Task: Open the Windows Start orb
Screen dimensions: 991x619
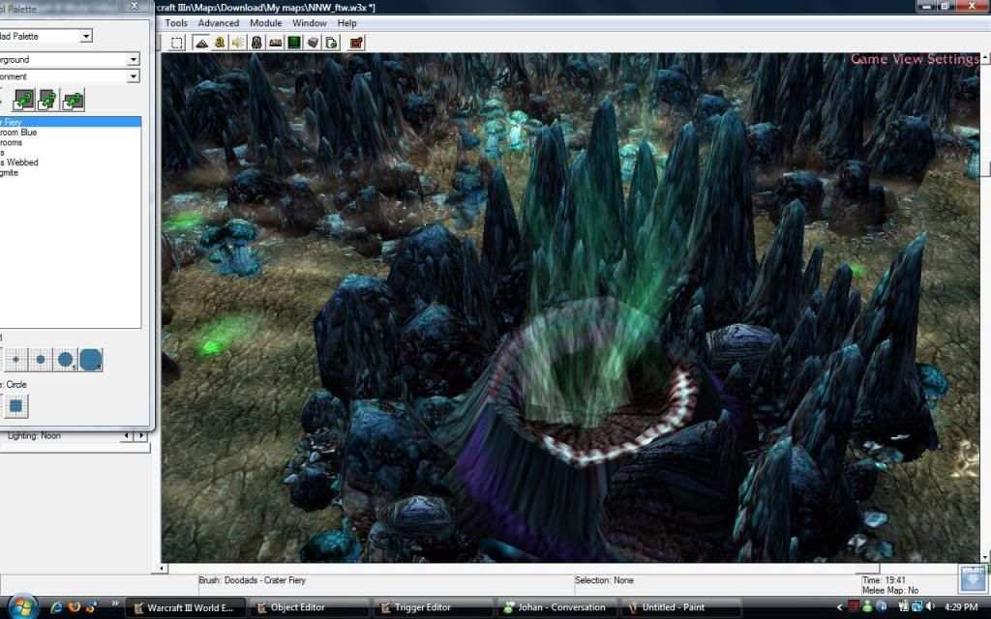Action: 23,607
